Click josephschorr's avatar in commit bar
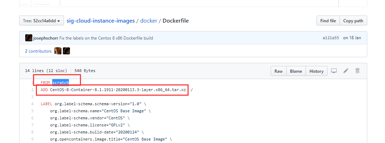The height and width of the screenshot is (143, 385). point(28,38)
